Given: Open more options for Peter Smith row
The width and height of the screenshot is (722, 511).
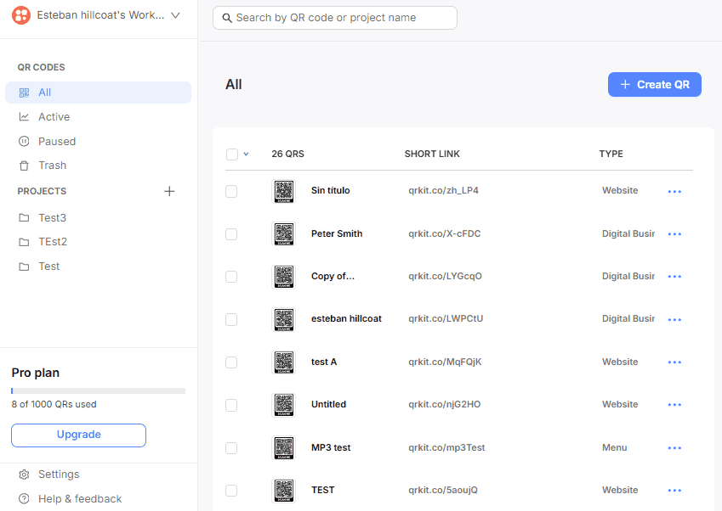Looking at the screenshot, I should click(674, 234).
